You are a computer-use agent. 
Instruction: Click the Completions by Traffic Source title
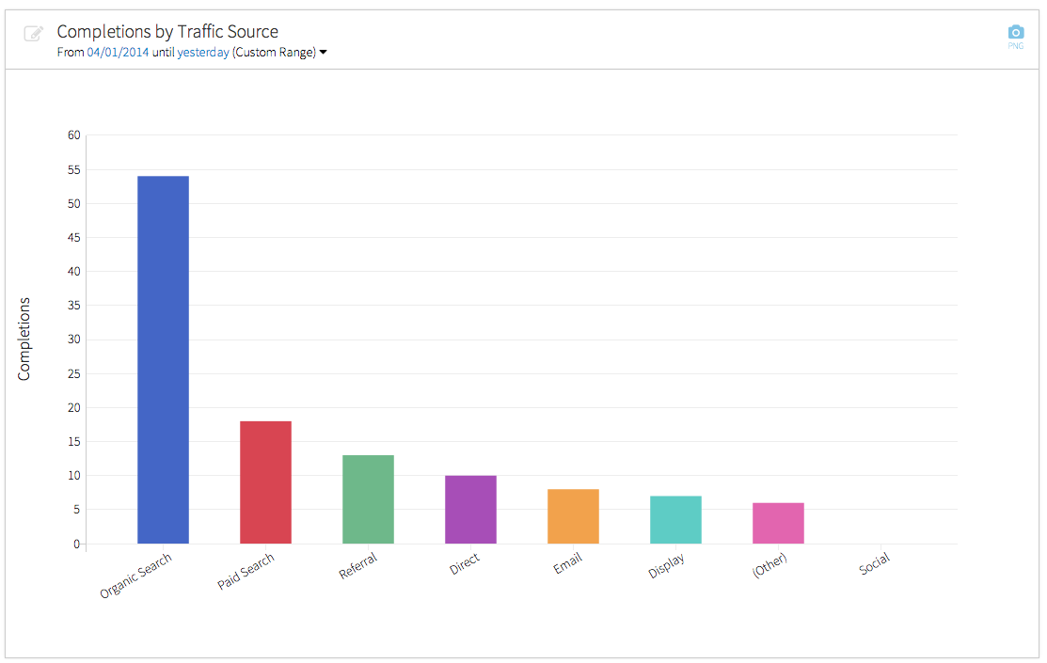[167, 32]
